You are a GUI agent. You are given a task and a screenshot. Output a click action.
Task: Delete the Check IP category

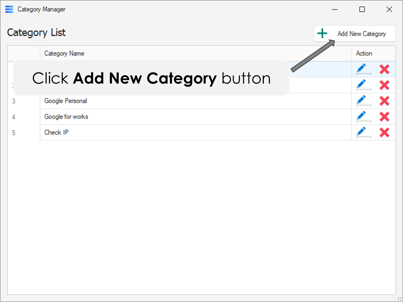click(x=384, y=133)
